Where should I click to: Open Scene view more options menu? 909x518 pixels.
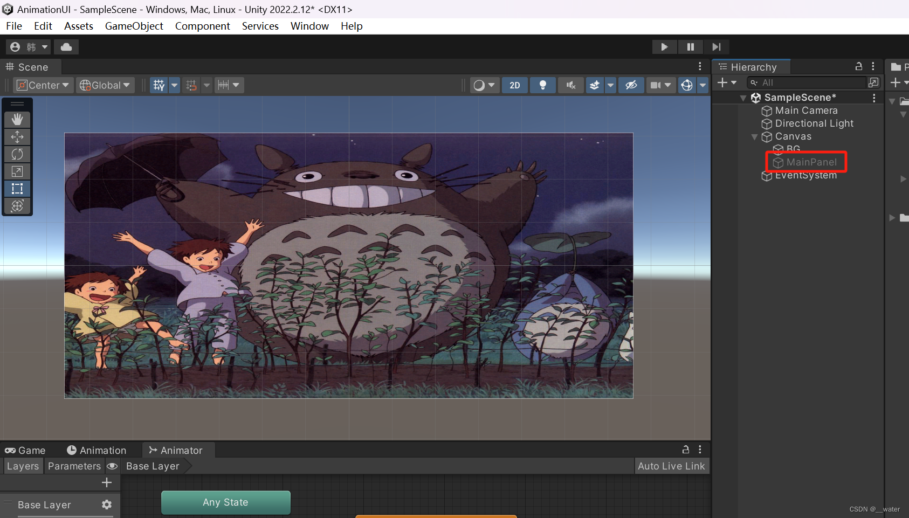[700, 66]
